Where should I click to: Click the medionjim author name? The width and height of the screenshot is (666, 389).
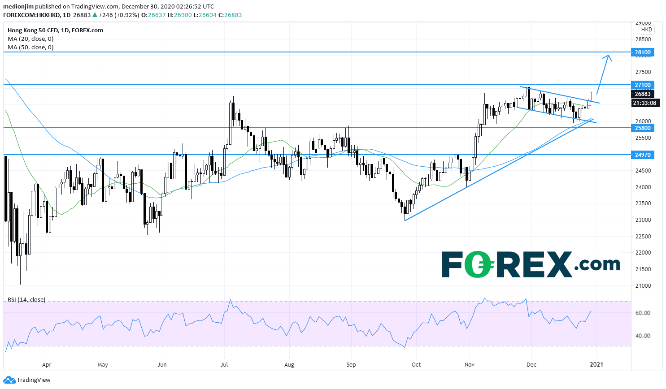(x=18, y=7)
